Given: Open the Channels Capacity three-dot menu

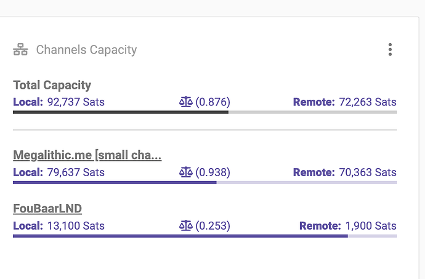Looking at the screenshot, I should click(x=390, y=50).
